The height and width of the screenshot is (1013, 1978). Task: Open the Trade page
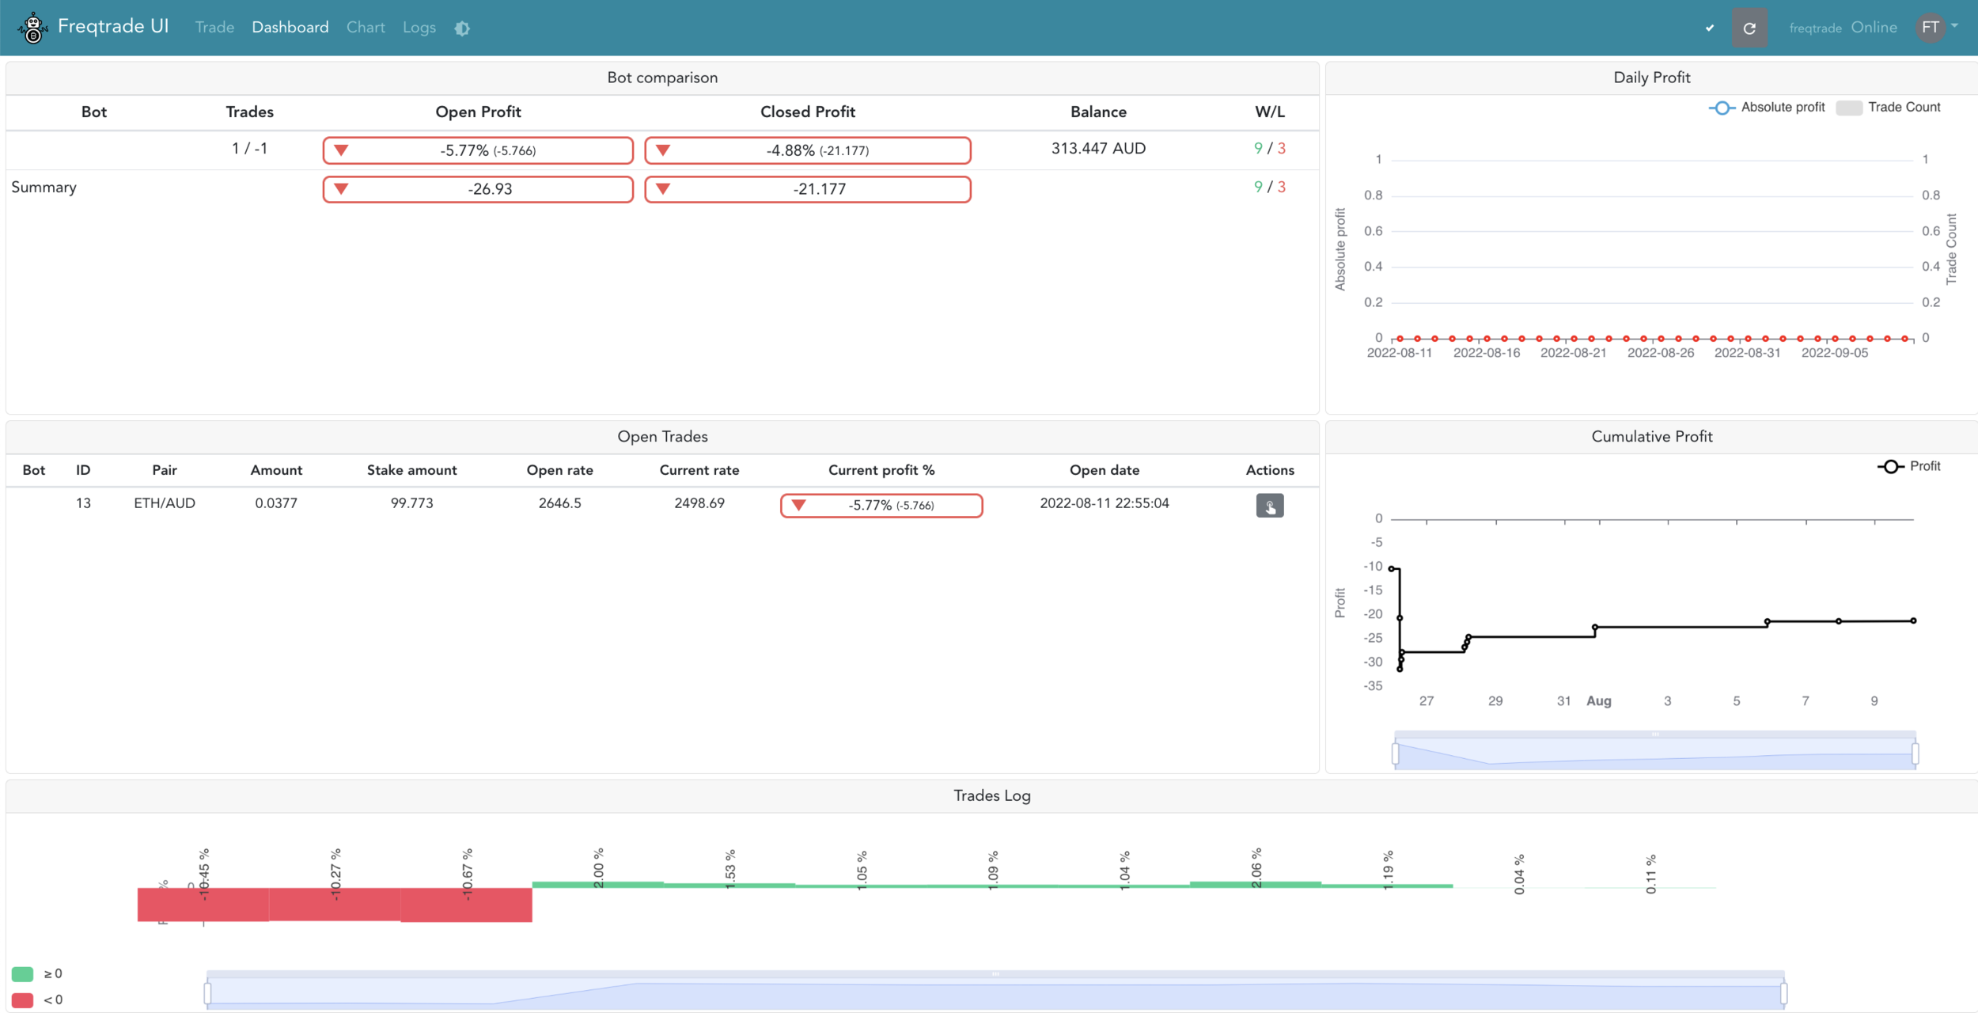[x=214, y=28]
